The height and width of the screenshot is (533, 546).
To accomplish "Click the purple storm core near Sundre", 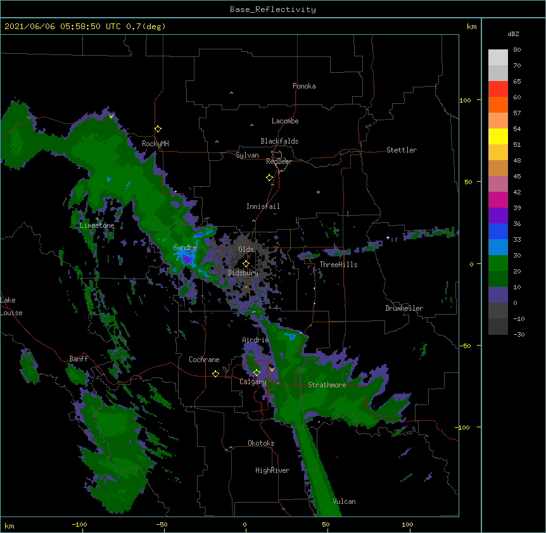I will (x=187, y=260).
